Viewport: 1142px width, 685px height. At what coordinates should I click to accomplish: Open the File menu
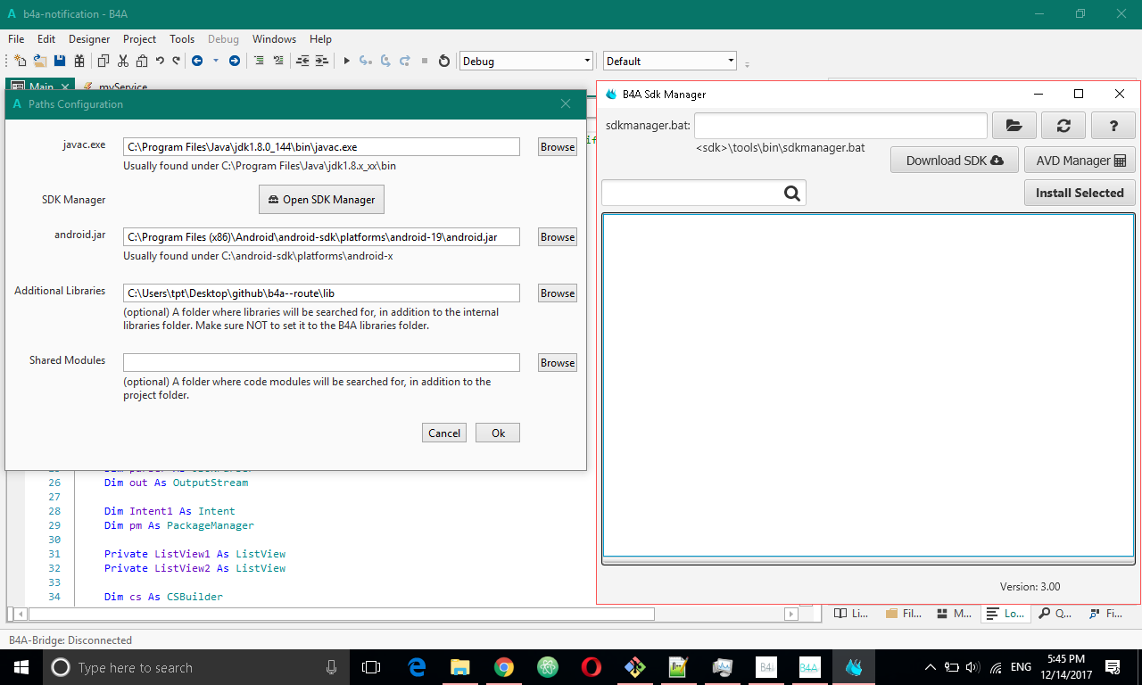(16, 39)
